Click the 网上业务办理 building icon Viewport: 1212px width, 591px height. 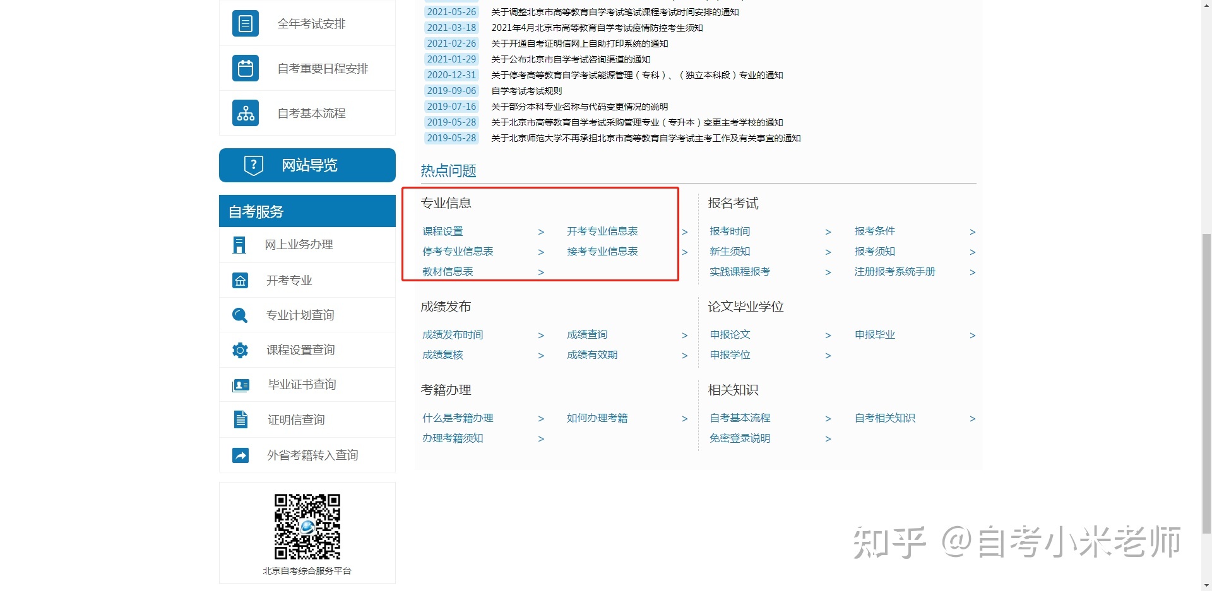(x=239, y=245)
